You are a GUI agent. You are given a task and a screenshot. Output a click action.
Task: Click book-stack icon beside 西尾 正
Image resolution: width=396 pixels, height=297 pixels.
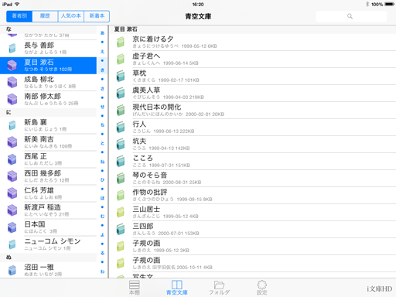(12, 159)
